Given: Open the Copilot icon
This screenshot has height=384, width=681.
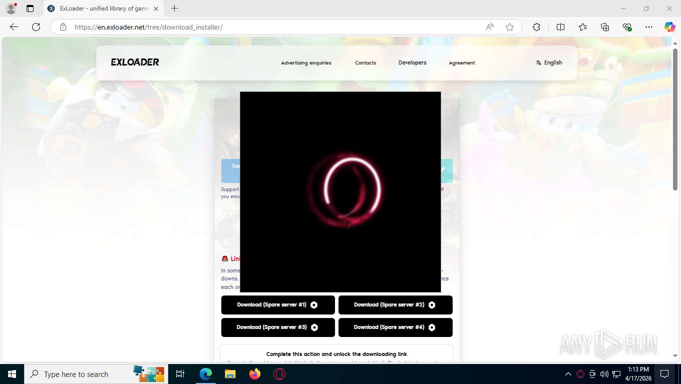Looking at the screenshot, I should tap(670, 27).
